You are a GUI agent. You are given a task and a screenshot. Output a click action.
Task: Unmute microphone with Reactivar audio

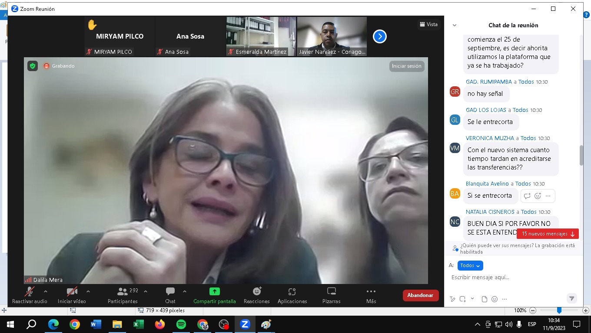30,295
